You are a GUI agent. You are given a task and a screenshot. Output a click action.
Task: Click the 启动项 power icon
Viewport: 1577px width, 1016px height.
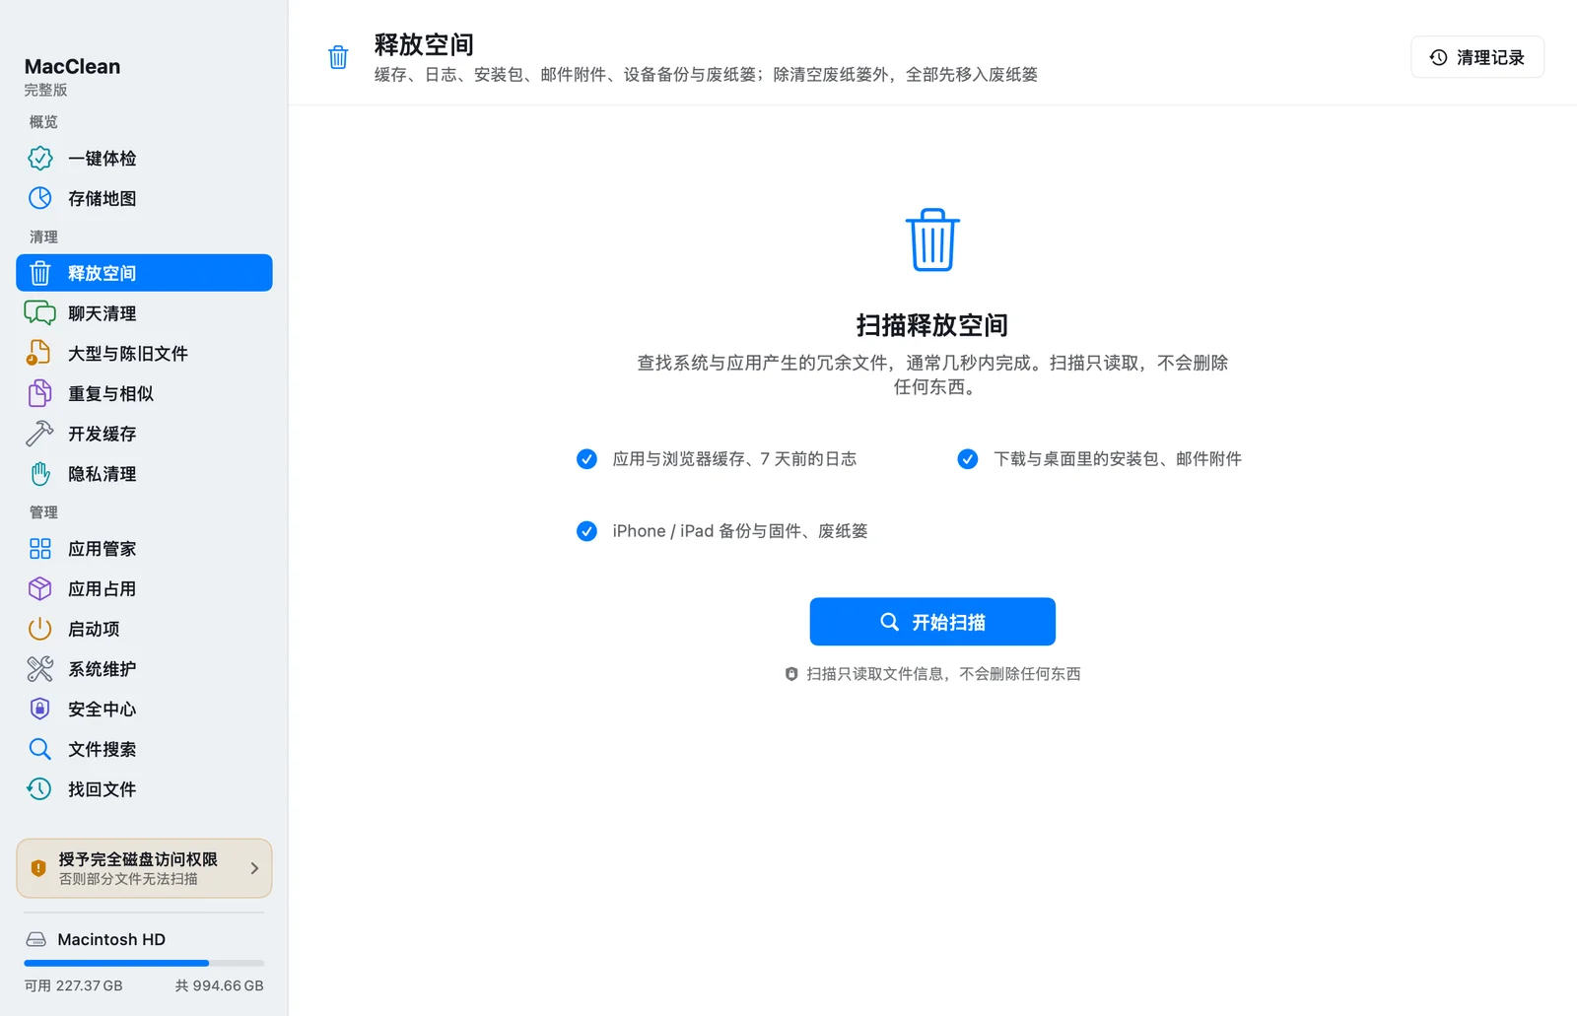point(39,629)
